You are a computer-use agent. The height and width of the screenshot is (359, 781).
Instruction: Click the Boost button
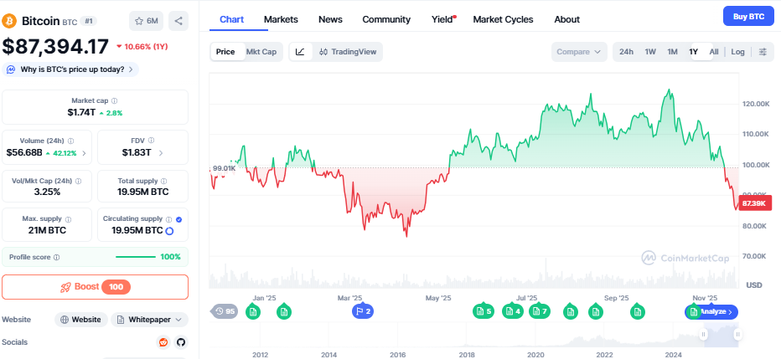[95, 286]
